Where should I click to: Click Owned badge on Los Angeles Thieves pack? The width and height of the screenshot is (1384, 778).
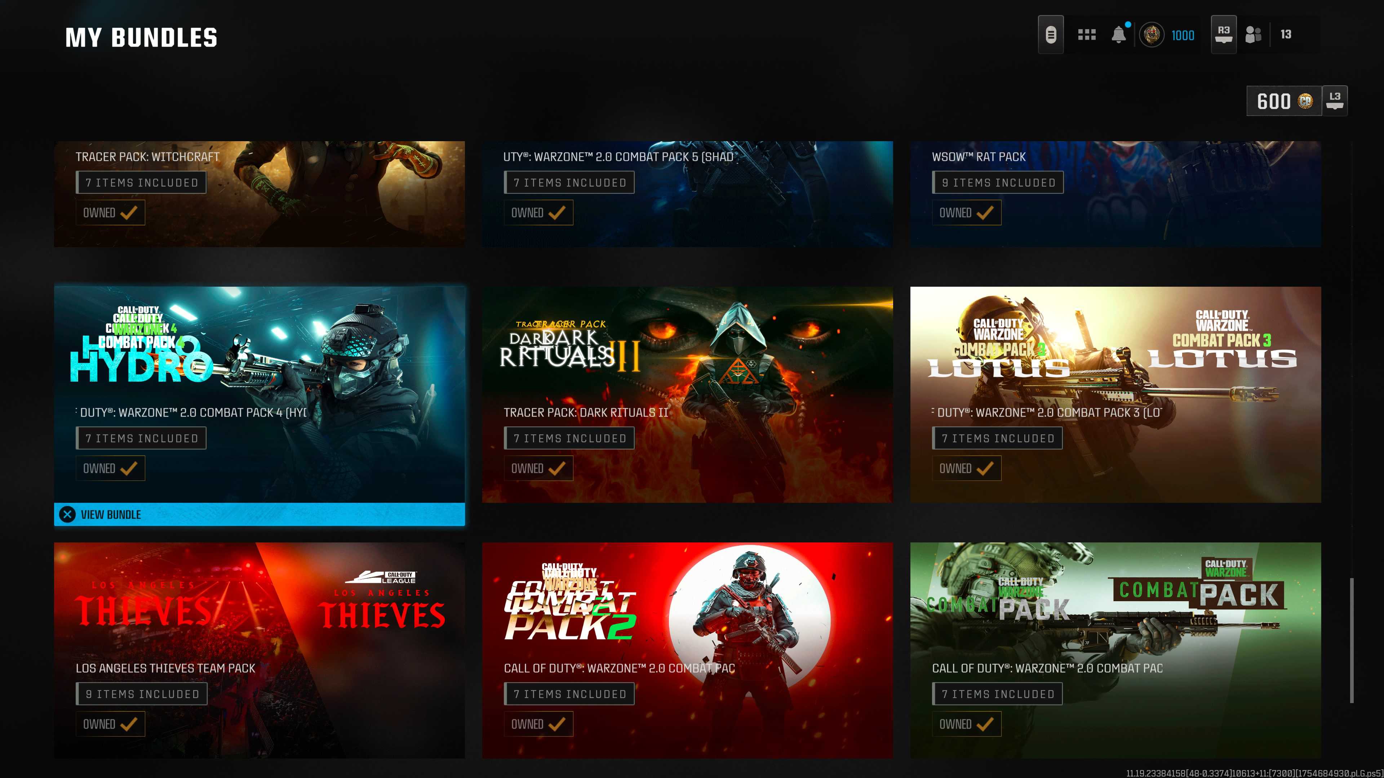[x=110, y=724]
